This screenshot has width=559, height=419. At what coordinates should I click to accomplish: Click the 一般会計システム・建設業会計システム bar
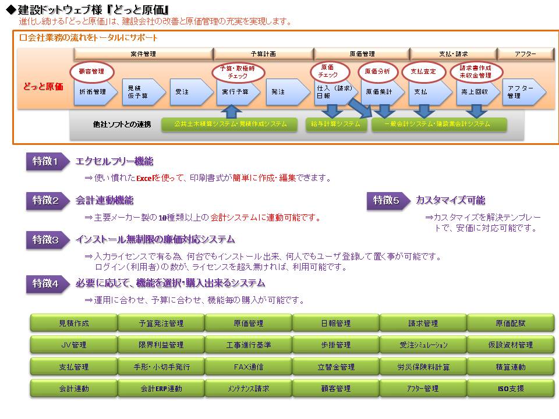pyautogui.click(x=439, y=125)
